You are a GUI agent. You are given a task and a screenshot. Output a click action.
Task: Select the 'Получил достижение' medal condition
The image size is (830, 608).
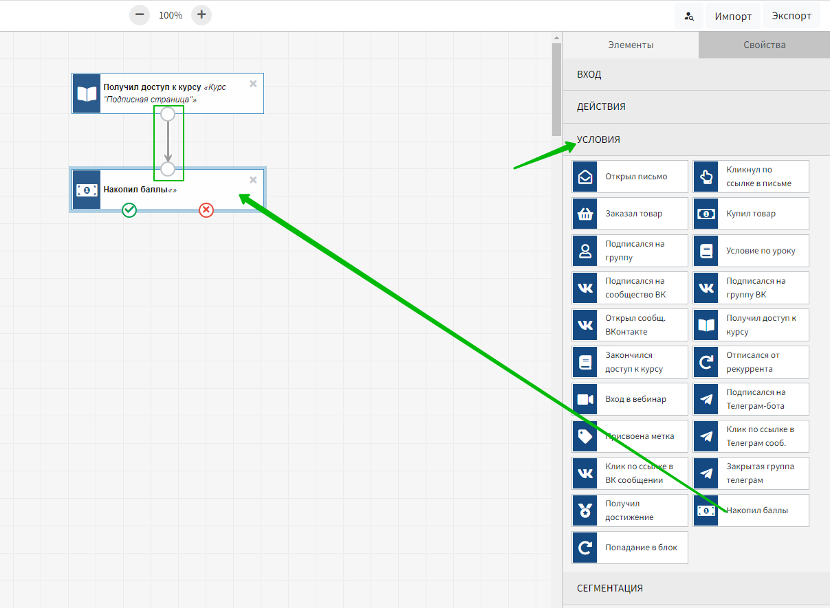tap(629, 510)
